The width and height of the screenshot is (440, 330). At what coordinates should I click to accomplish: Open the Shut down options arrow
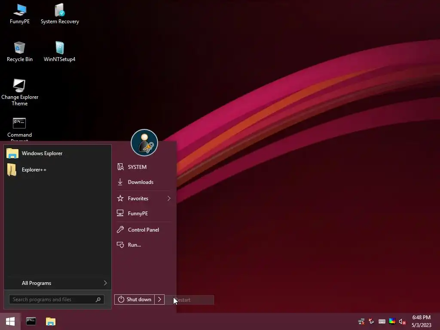pyautogui.click(x=159, y=299)
